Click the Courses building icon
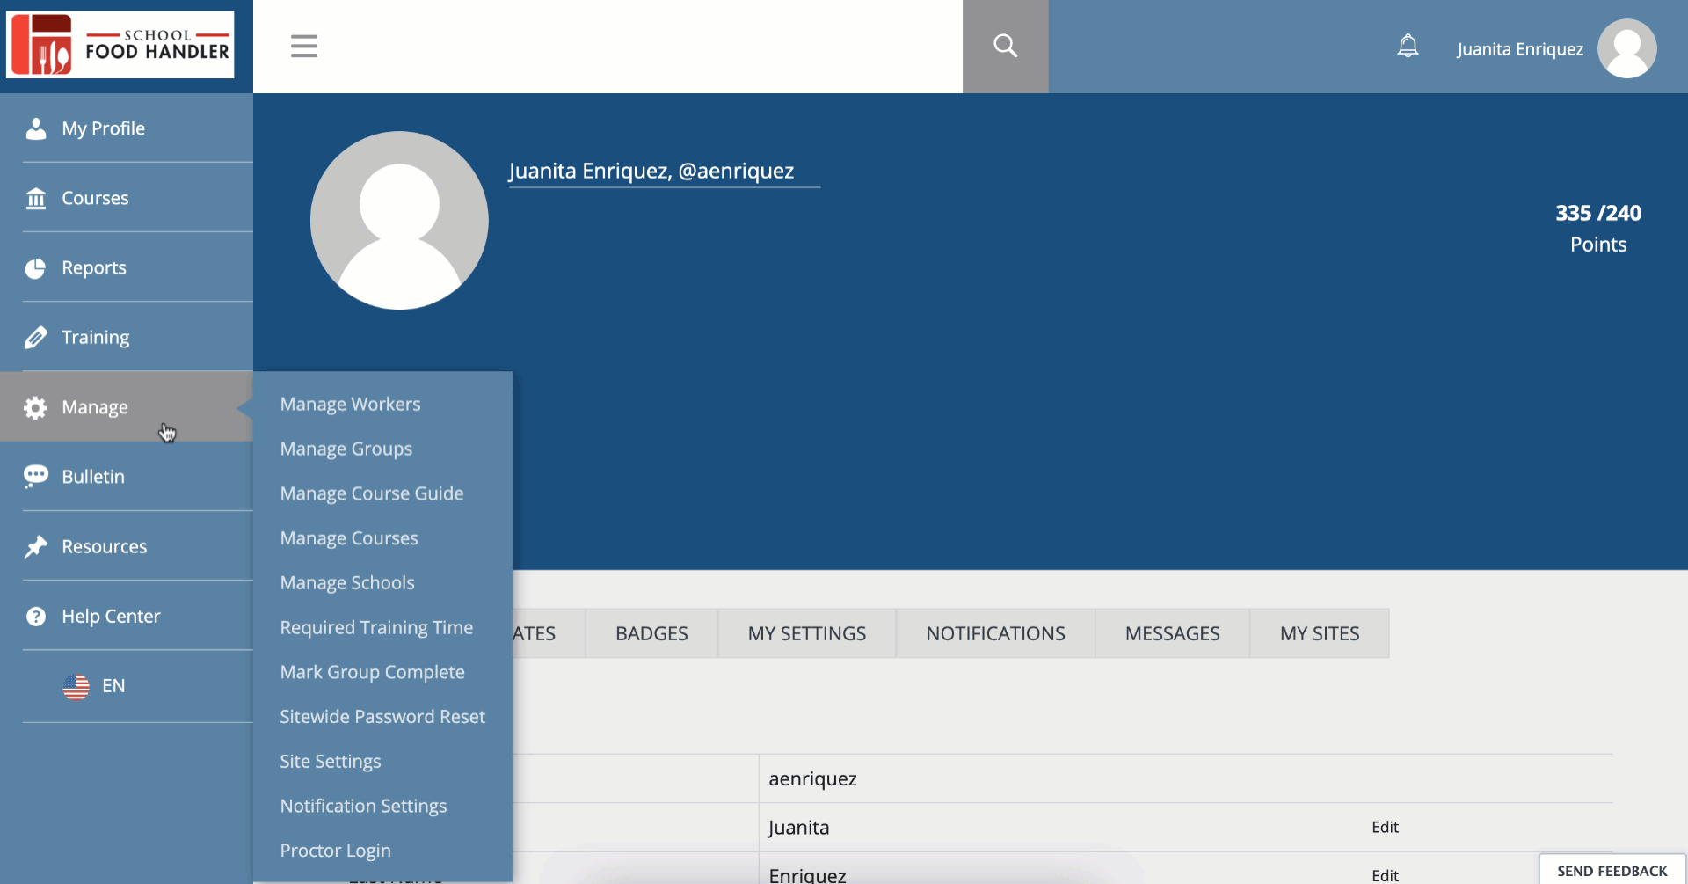Screen dimensions: 1688x884 pos(36,198)
